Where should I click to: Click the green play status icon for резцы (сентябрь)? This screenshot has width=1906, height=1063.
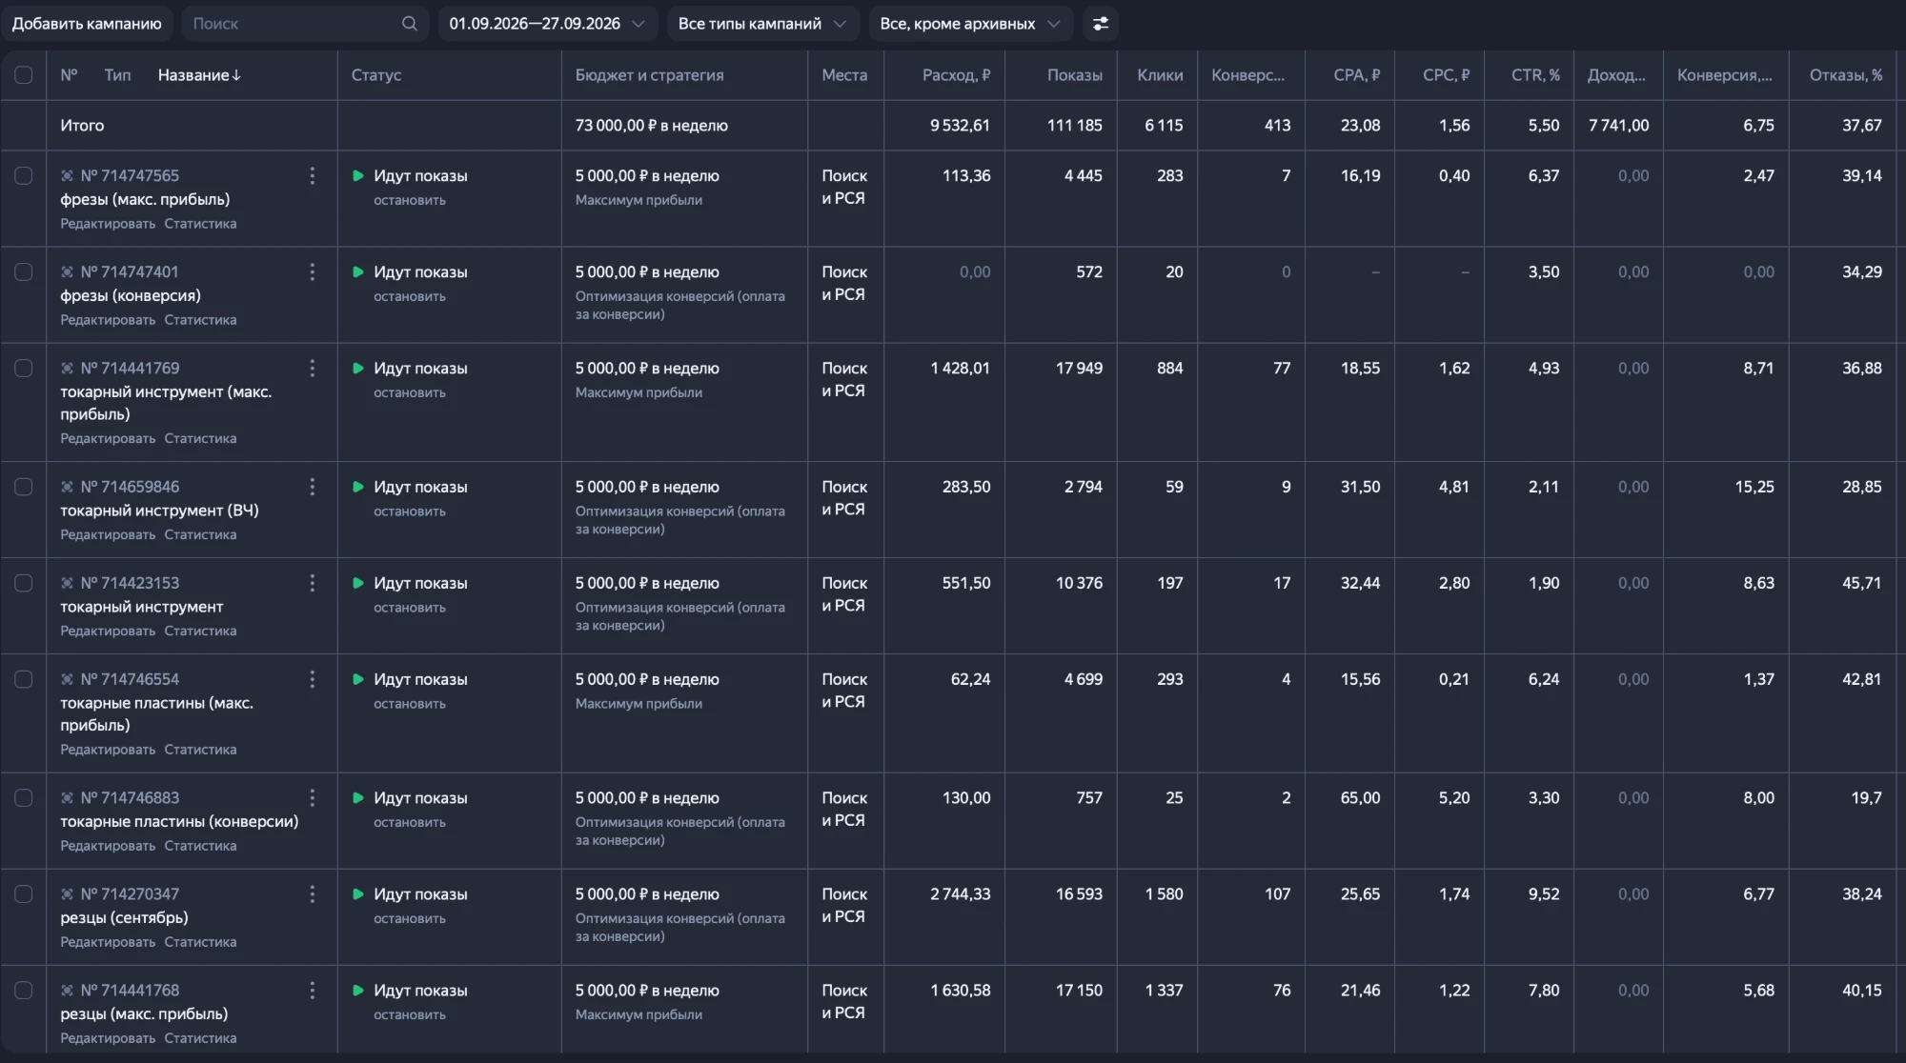click(x=358, y=894)
